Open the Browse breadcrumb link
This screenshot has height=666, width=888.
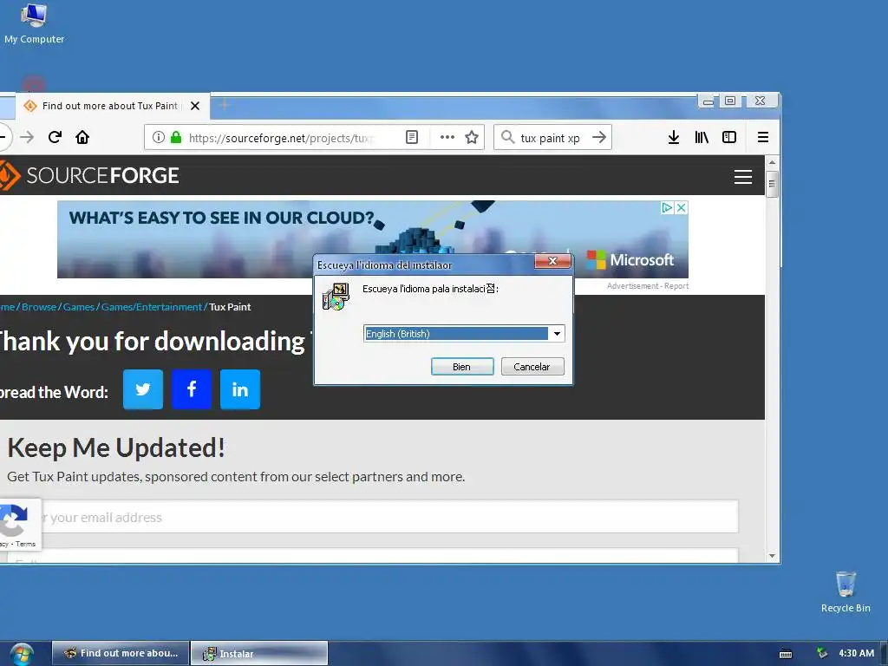pos(39,307)
